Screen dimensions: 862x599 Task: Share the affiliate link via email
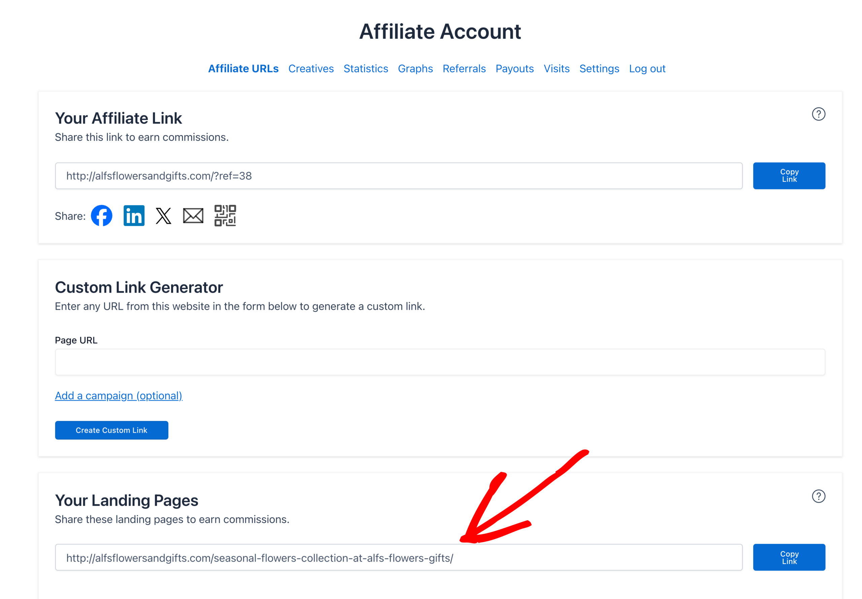coord(193,215)
